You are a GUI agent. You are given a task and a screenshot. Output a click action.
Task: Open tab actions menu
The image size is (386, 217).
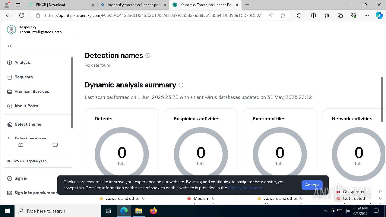point(18,5)
